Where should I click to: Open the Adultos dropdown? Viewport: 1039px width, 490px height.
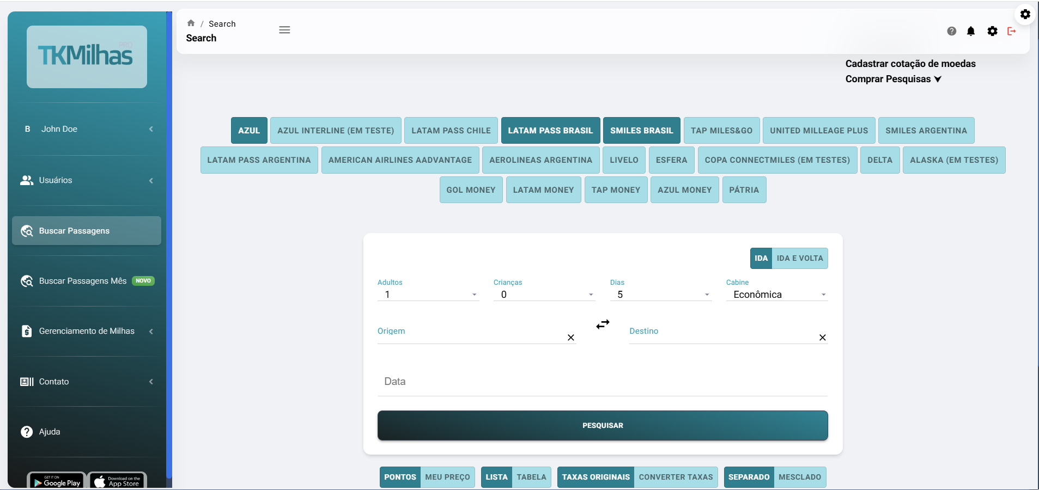(428, 295)
